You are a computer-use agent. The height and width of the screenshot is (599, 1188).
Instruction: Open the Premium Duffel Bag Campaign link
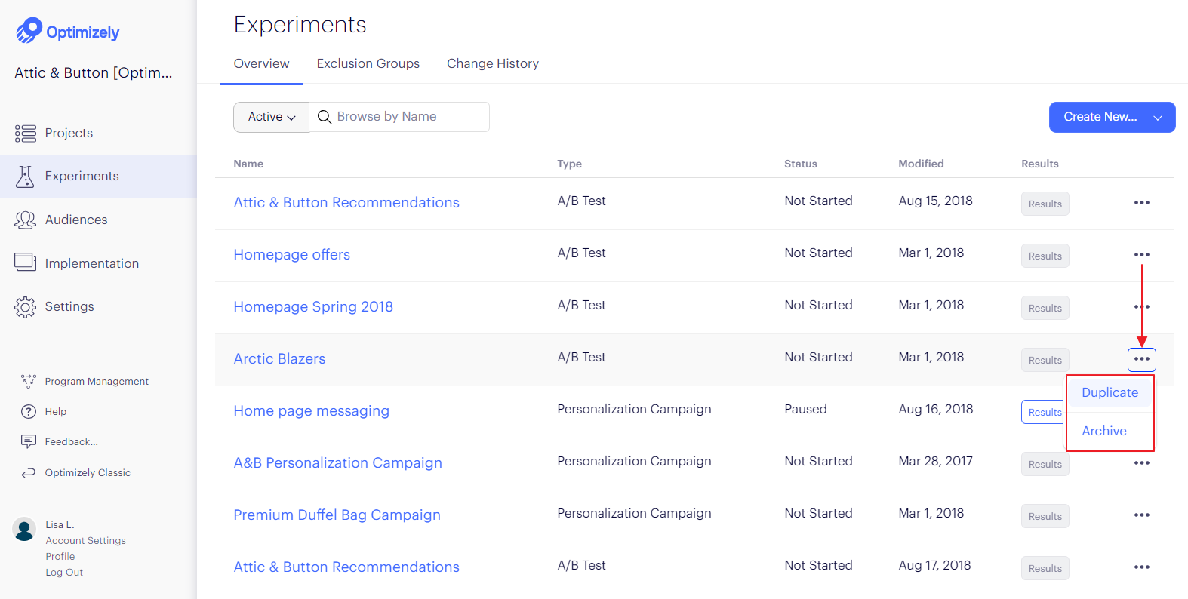click(337, 515)
